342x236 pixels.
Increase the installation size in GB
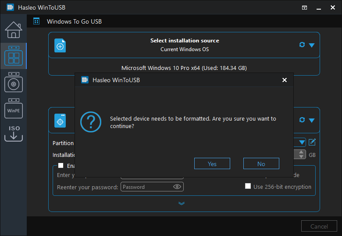coord(301,153)
